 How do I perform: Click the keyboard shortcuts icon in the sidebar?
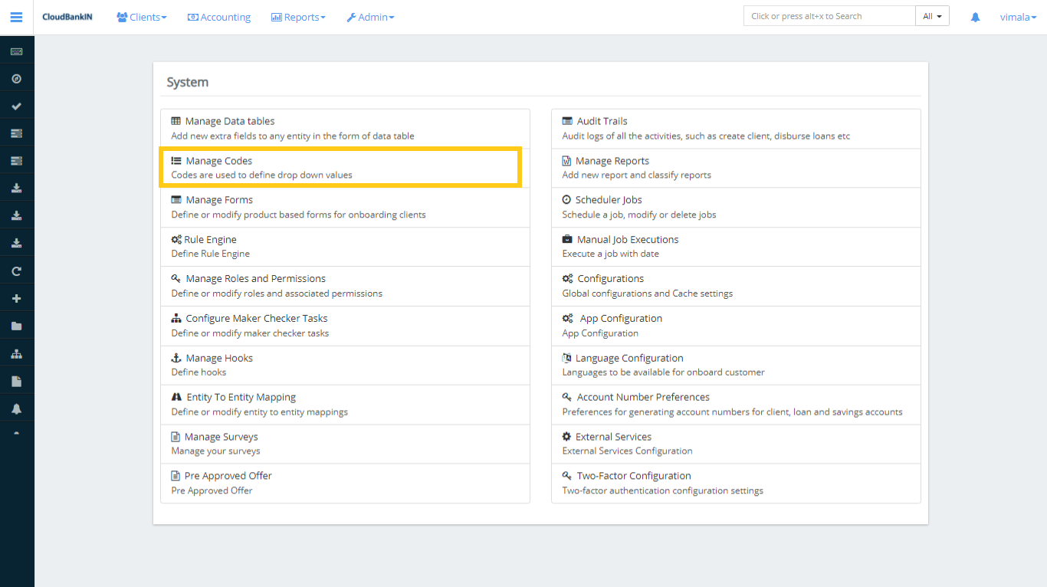(x=16, y=49)
